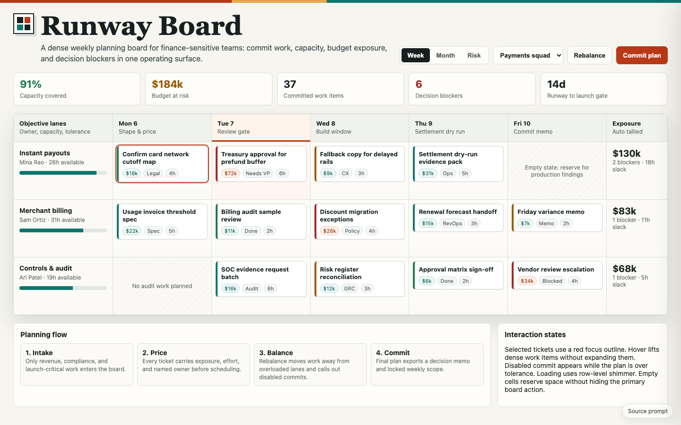Click the Policy tag on Discount migration
The height and width of the screenshot is (425, 681).
pos(352,231)
